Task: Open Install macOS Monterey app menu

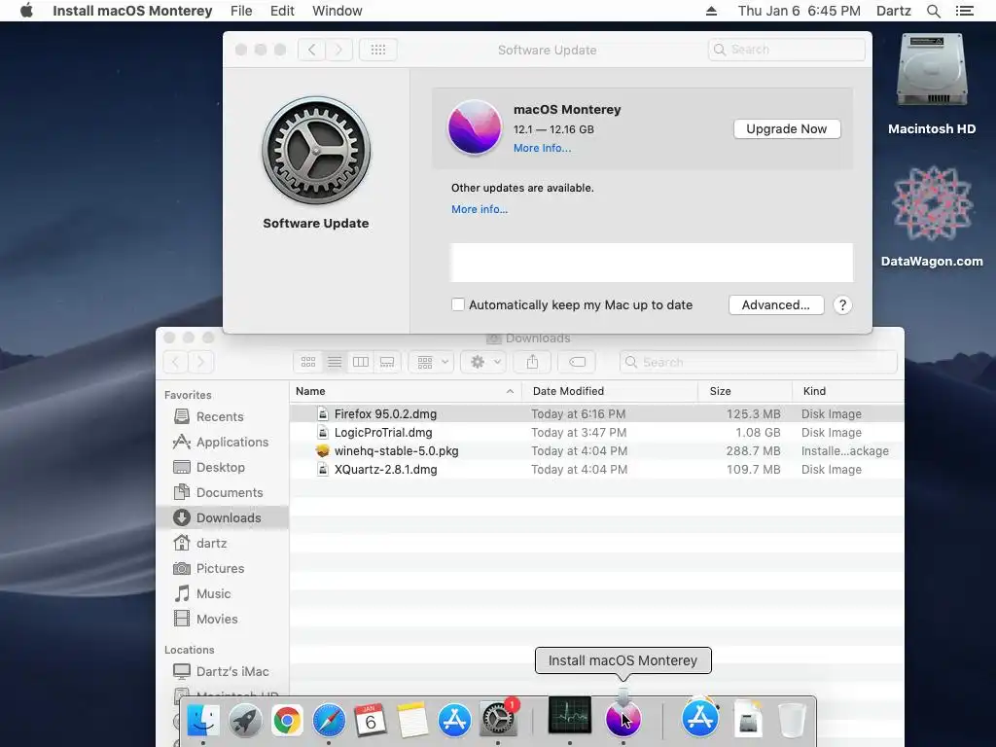Action: 132,11
